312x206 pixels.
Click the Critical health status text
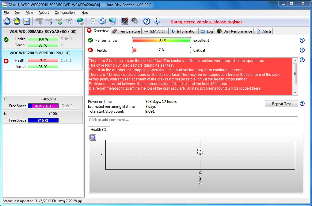pos(199,50)
